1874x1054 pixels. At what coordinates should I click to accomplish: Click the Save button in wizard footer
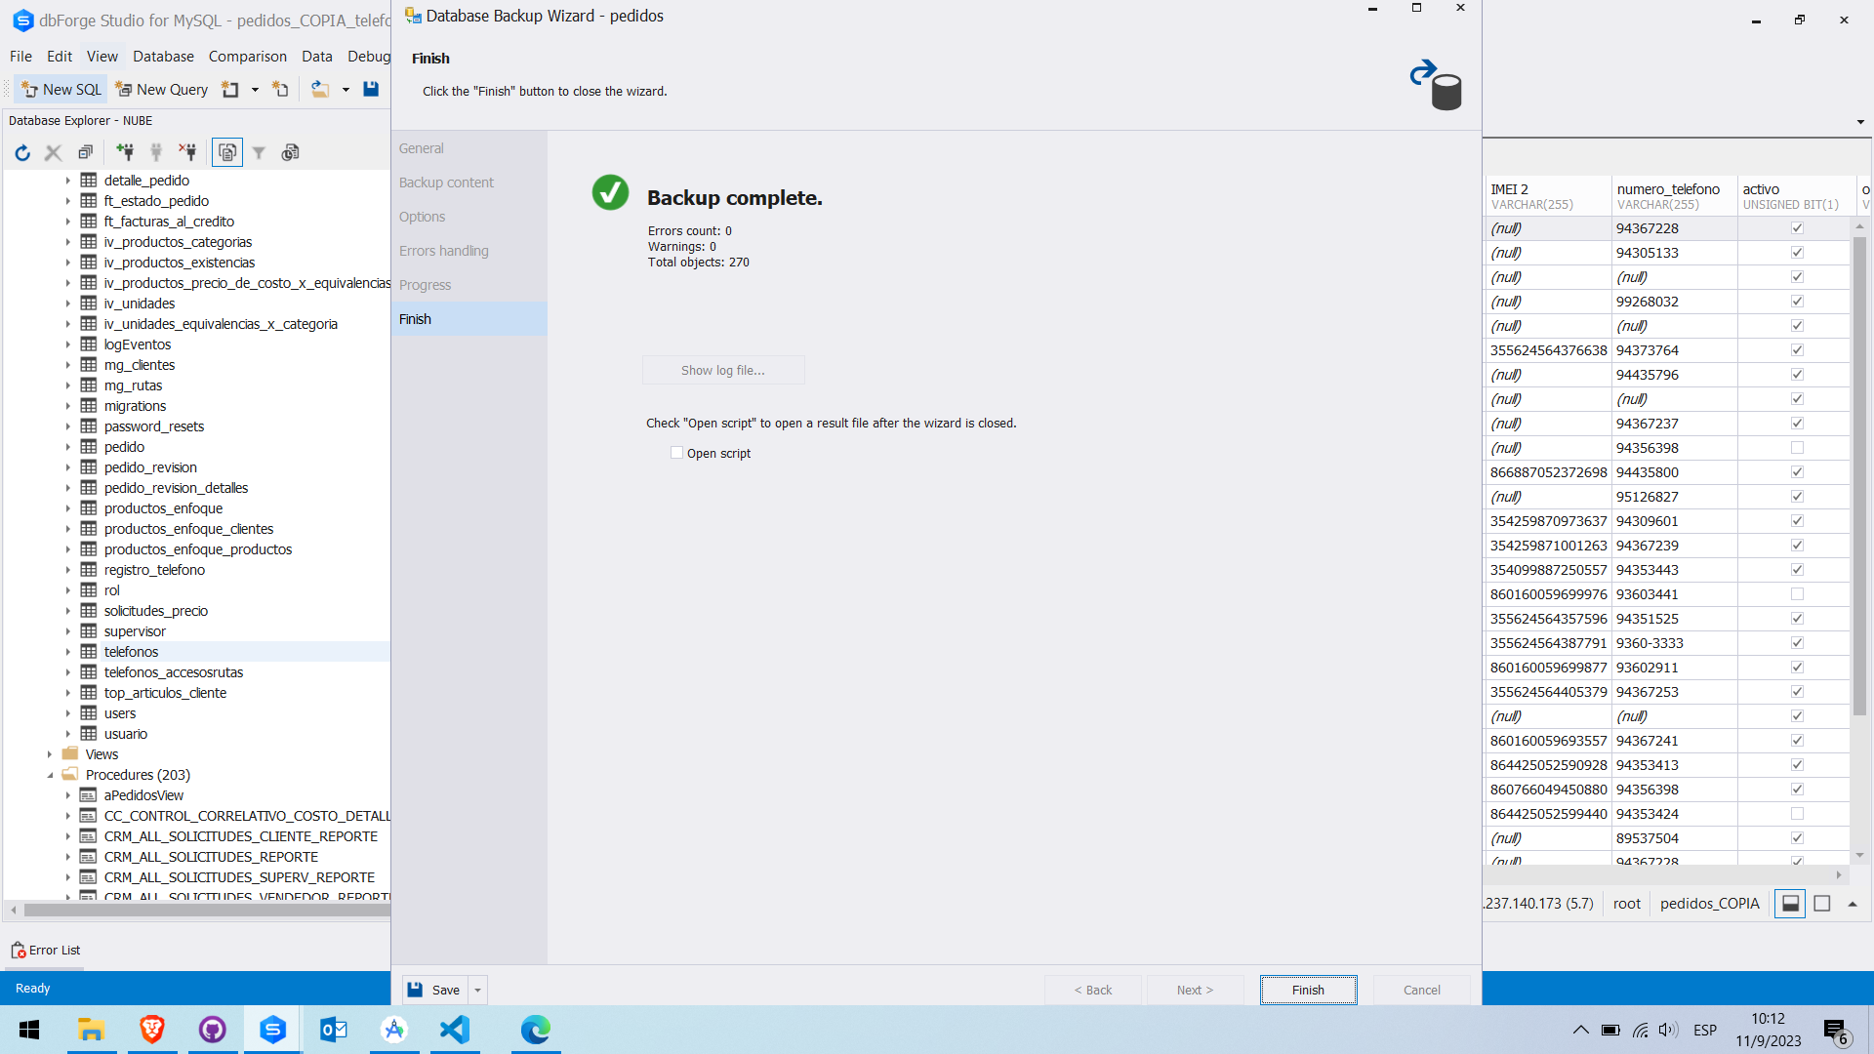(435, 990)
